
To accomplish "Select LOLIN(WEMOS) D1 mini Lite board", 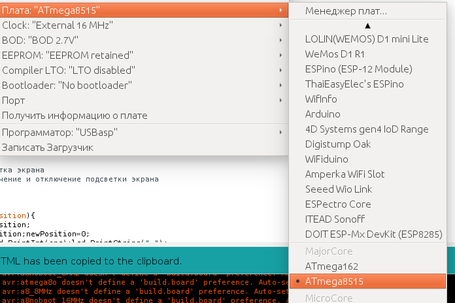I will [x=367, y=39].
